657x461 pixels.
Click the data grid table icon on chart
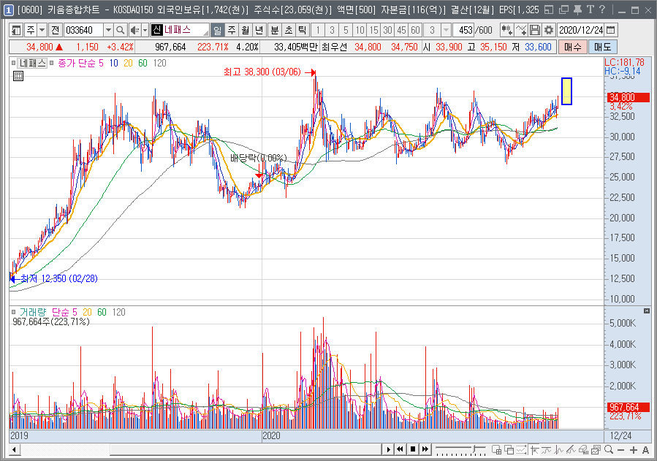[x=18, y=76]
